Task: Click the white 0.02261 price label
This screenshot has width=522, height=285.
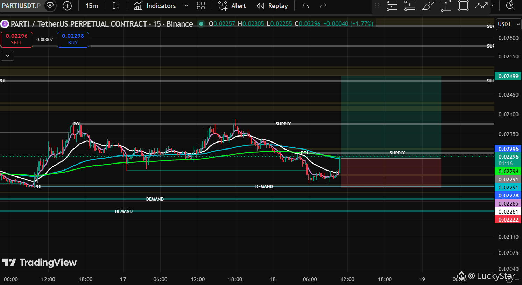Action: (508, 211)
